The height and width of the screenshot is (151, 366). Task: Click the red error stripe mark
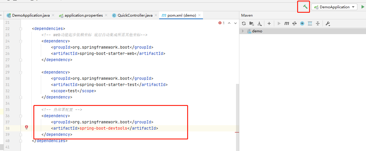click(237, 132)
